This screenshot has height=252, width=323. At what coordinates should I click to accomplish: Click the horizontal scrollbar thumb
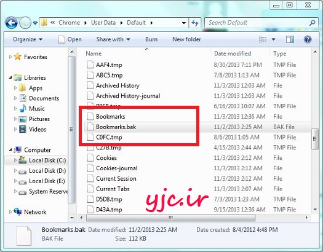pos(171,218)
